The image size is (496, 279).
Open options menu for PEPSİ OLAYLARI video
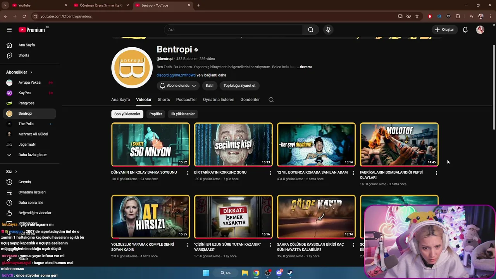(x=436, y=173)
